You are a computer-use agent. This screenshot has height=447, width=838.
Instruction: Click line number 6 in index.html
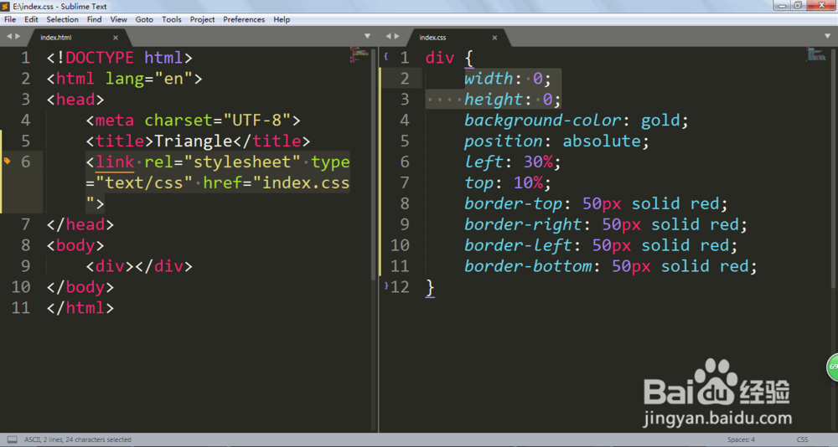click(x=25, y=162)
